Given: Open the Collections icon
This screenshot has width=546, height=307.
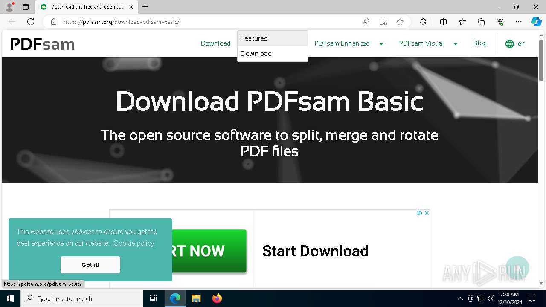Looking at the screenshot, I should (481, 22).
